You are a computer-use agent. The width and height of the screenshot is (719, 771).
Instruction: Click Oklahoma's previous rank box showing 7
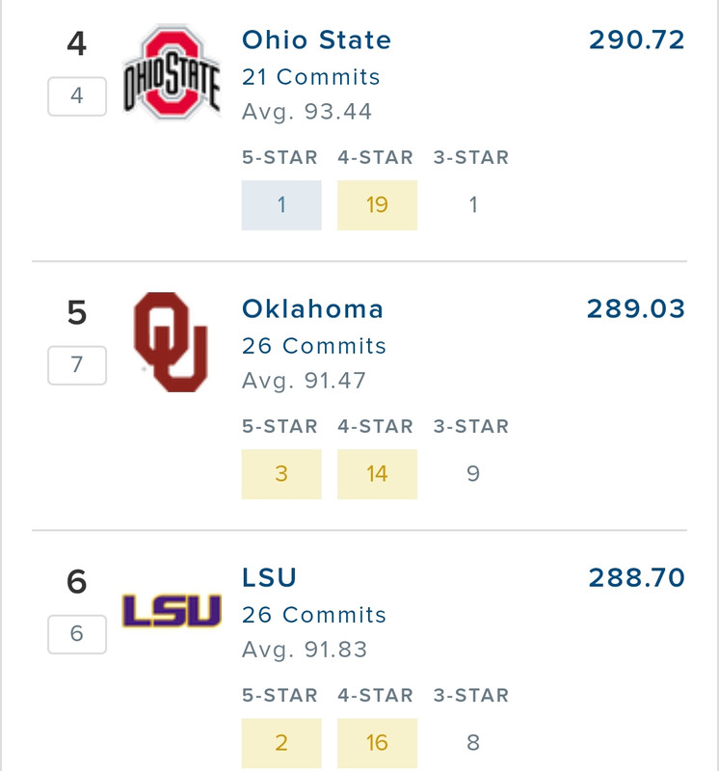[x=77, y=365]
